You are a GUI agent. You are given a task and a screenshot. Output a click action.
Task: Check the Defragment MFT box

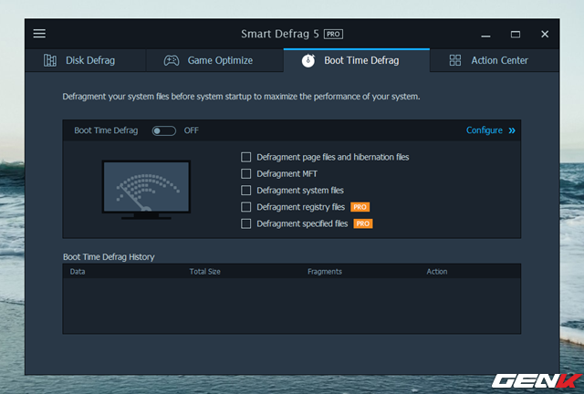(245, 174)
